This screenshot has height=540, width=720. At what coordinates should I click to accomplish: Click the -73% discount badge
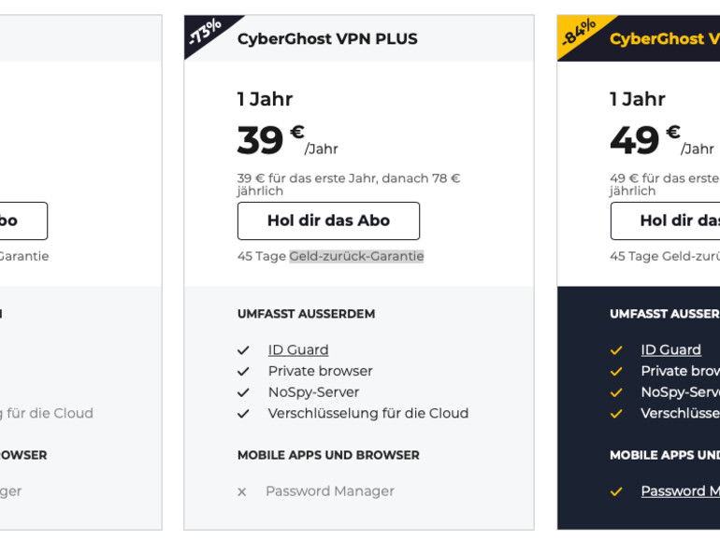tap(204, 32)
